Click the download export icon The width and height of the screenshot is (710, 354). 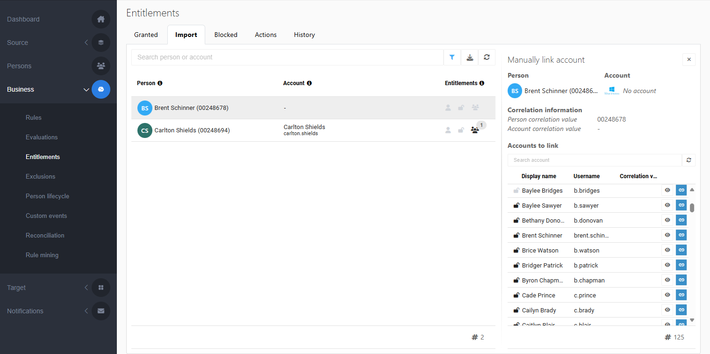[x=470, y=57]
